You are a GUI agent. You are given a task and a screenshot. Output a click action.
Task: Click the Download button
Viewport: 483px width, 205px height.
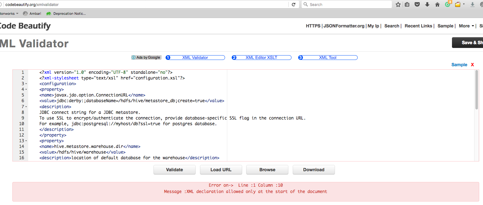pos(314,170)
